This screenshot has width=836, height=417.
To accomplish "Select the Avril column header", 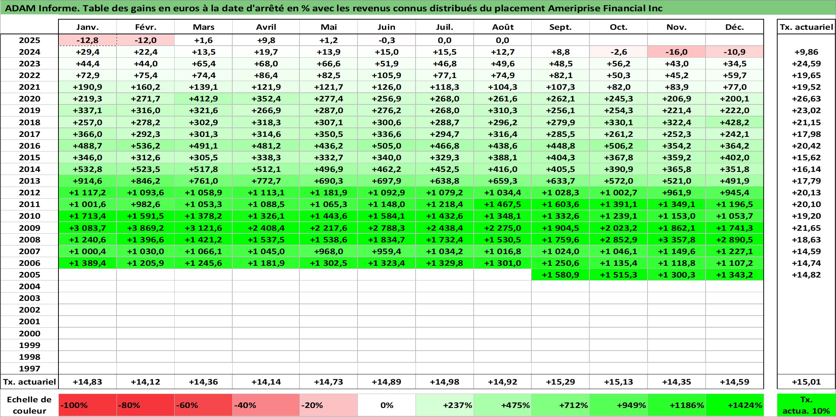I will click(266, 27).
